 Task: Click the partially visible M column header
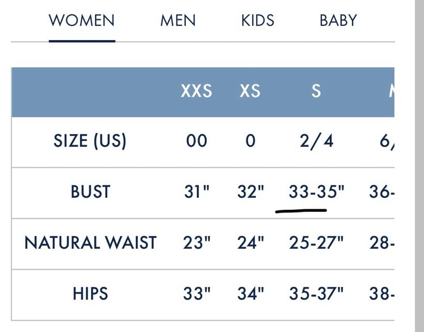click(x=392, y=91)
